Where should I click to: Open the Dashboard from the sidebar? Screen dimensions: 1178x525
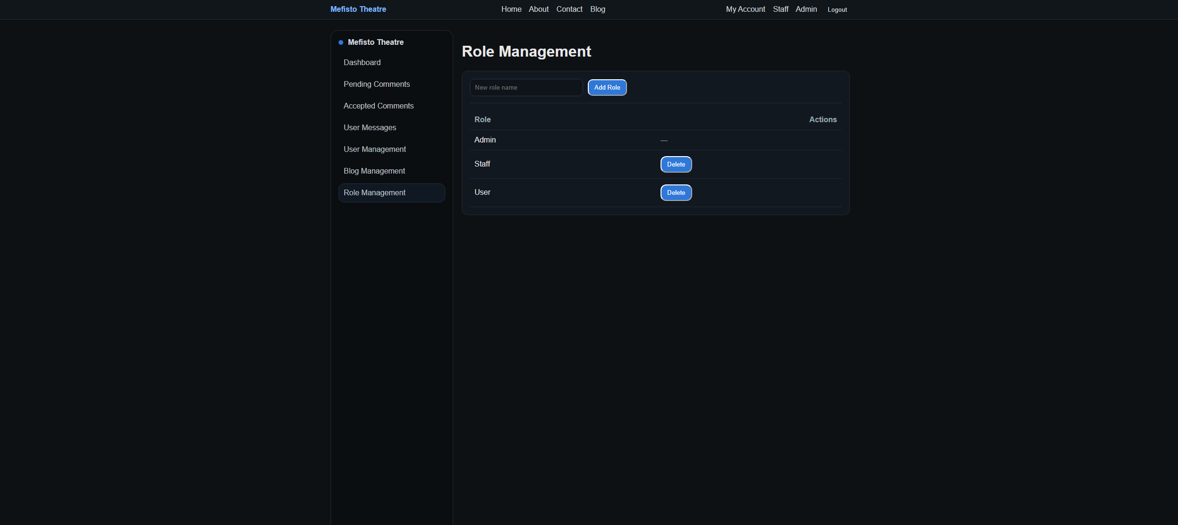tap(362, 62)
